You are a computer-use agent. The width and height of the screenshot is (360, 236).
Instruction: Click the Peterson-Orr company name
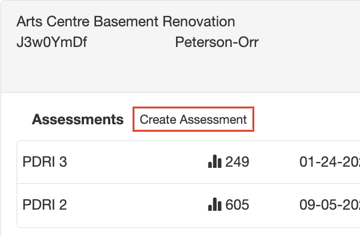217,42
